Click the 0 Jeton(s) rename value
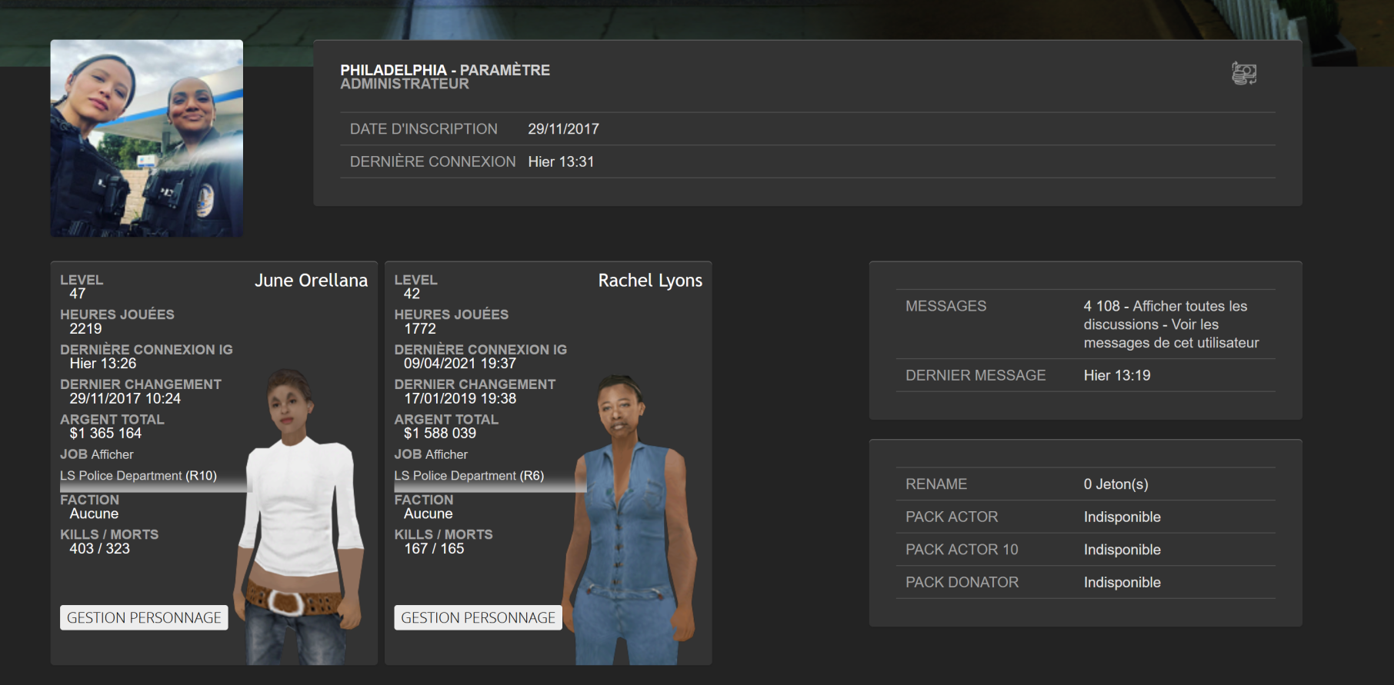 (x=1116, y=484)
